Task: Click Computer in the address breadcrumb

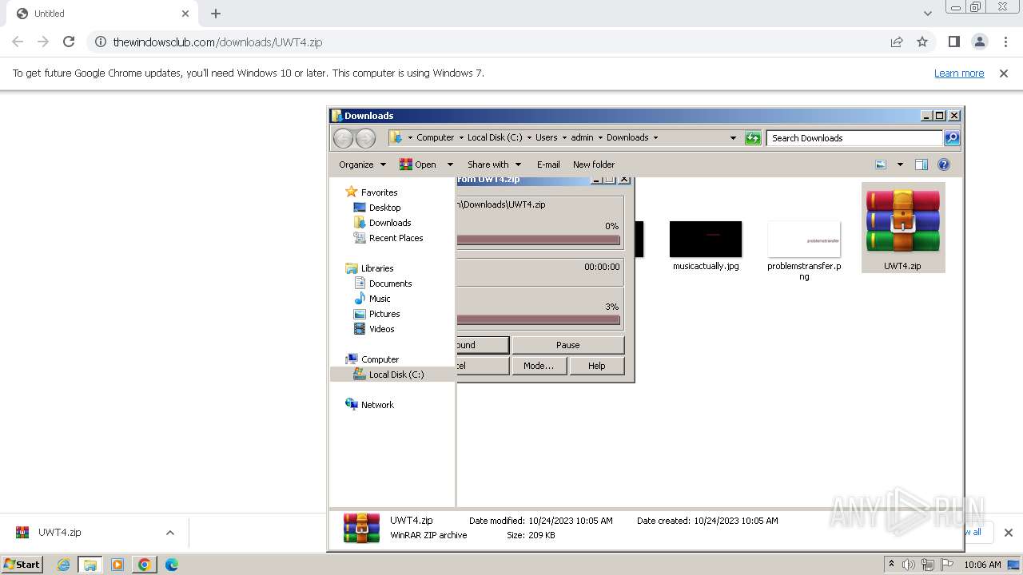Action: pos(435,137)
